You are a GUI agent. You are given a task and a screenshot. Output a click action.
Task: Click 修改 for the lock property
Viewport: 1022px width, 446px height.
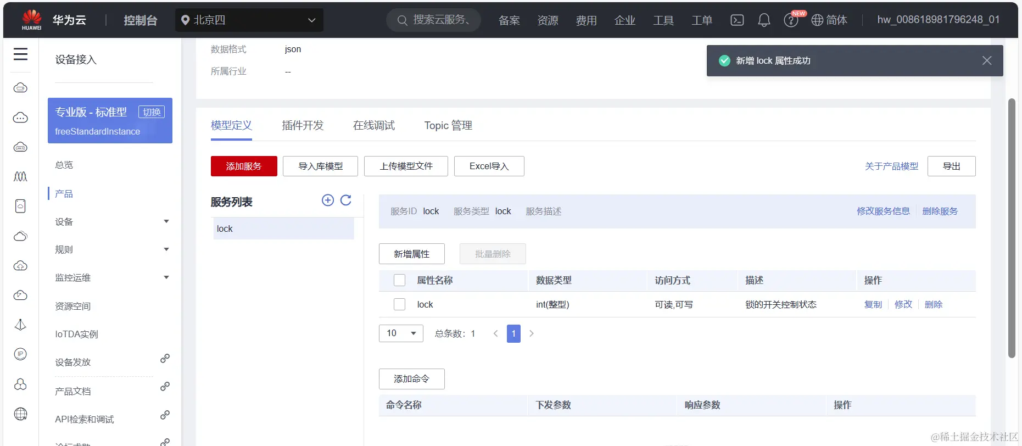[x=903, y=304]
